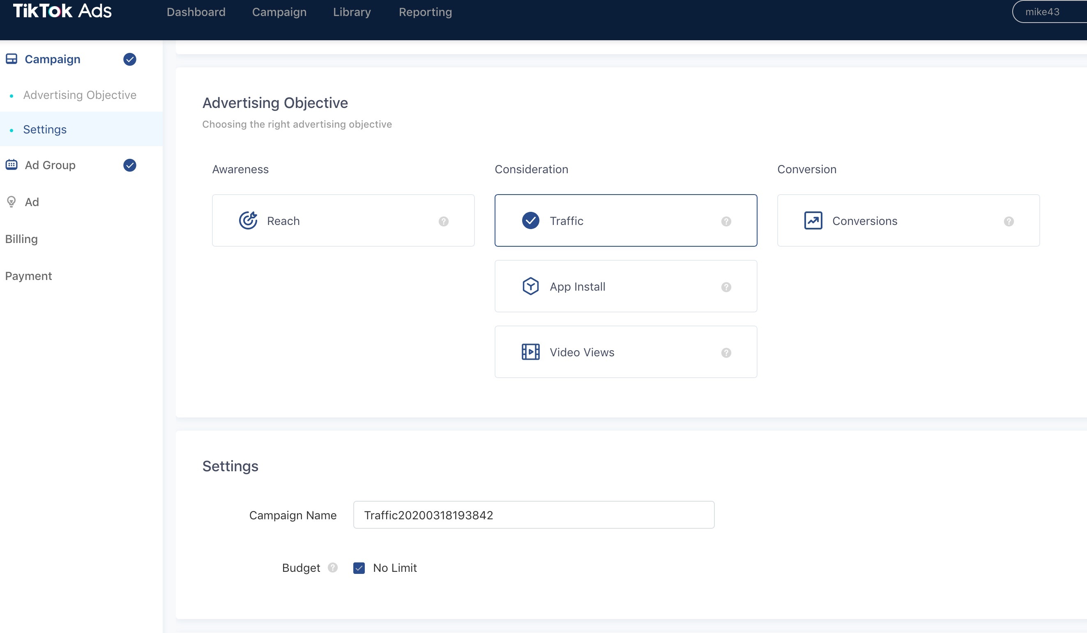This screenshot has height=633, width=1087.
Task: Show help for Video Views objective
Action: [726, 353]
